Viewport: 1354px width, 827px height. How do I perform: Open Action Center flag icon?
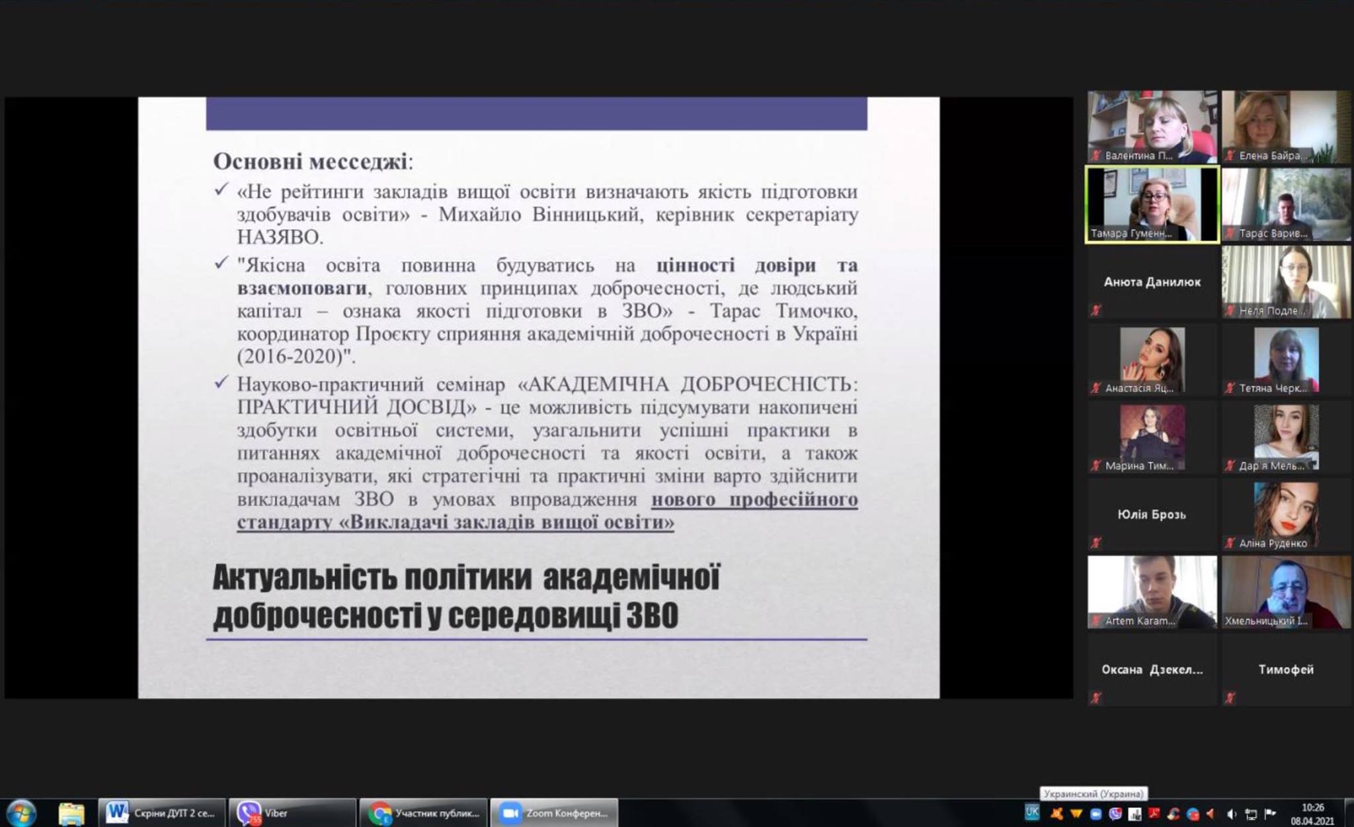coord(1270,813)
